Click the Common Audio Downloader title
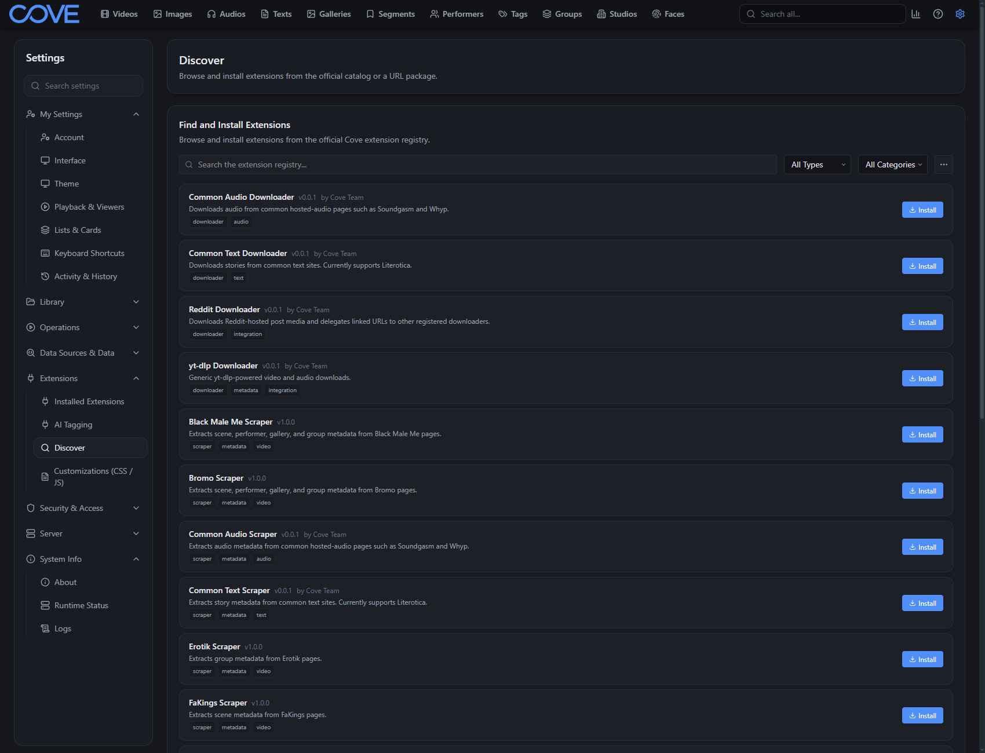The image size is (985, 753). click(x=242, y=197)
